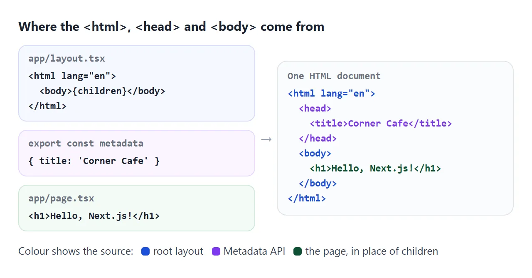Click the blue closing </body> tag in the output

(318, 184)
